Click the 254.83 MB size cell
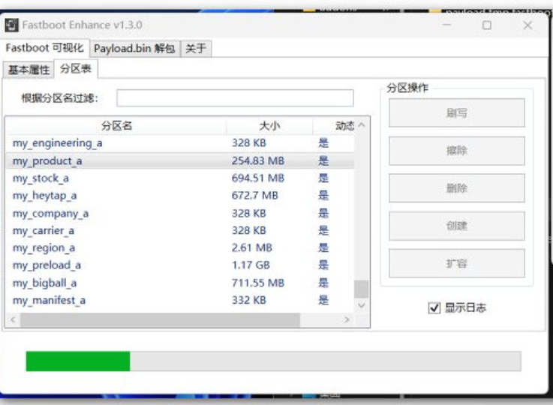The height and width of the screenshot is (405, 553). (x=258, y=160)
